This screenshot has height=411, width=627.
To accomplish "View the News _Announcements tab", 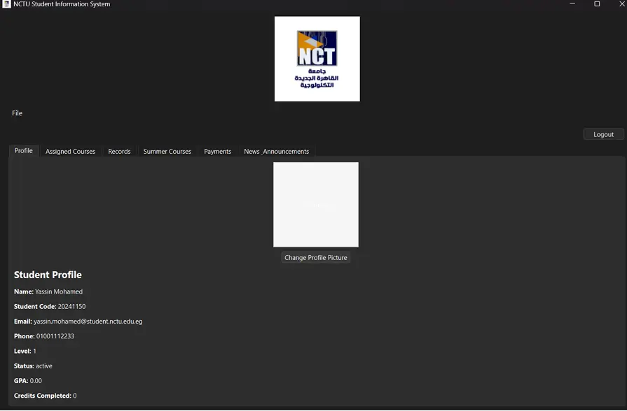I will pyautogui.click(x=276, y=152).
